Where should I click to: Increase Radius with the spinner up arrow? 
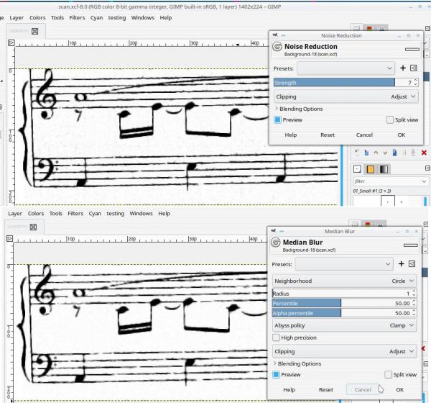click(414, 291)
